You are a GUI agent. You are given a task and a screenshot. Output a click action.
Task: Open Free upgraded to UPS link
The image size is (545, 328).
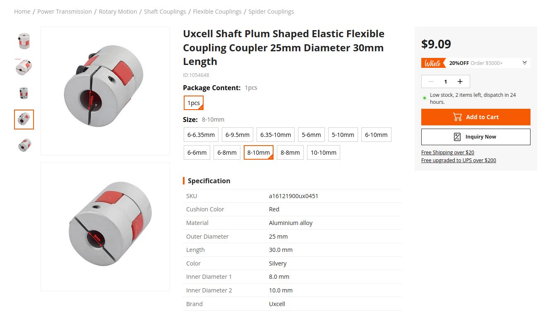459,160
